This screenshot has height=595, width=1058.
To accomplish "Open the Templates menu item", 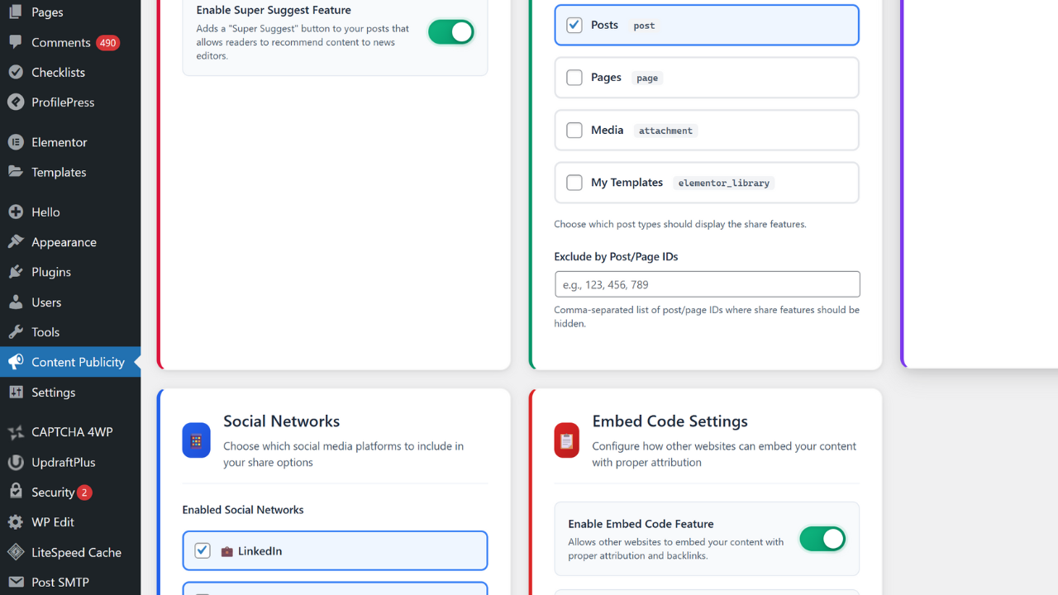I will (x=70, y=172).
